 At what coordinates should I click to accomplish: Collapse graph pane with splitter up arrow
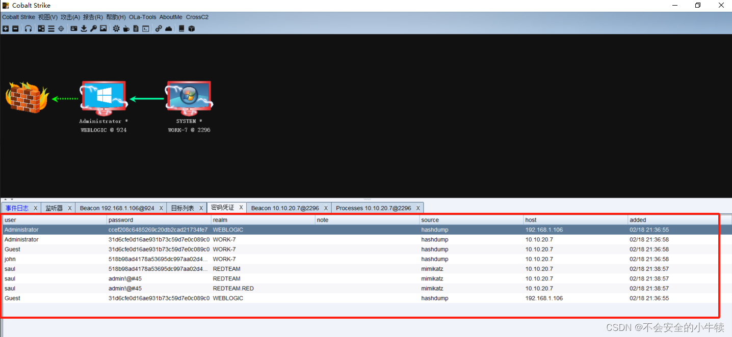pos(5,199)
